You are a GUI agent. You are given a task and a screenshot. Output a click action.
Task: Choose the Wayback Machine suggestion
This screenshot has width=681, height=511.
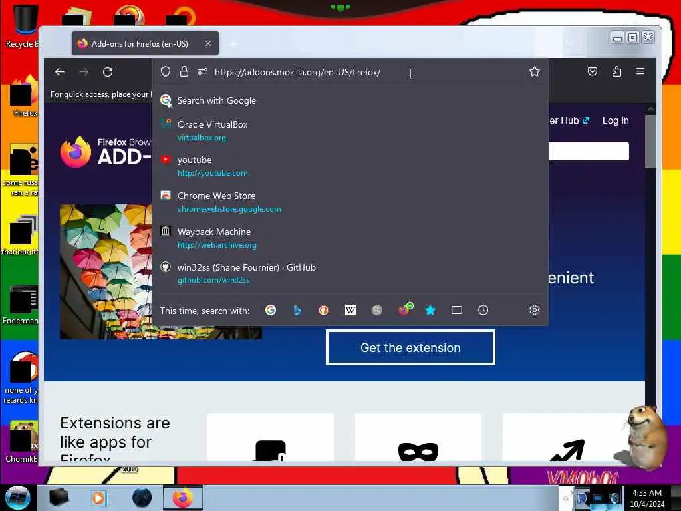tap(350, 238)
